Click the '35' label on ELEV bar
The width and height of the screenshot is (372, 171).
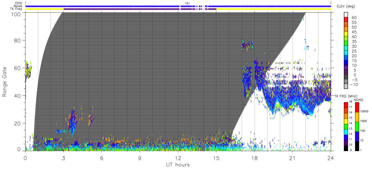[x=354, y=42]
